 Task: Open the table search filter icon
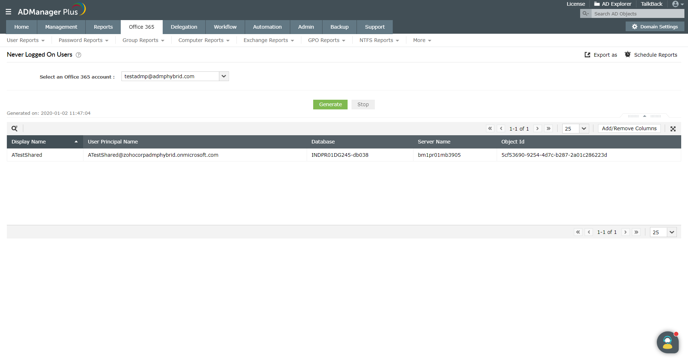[14, 128]
